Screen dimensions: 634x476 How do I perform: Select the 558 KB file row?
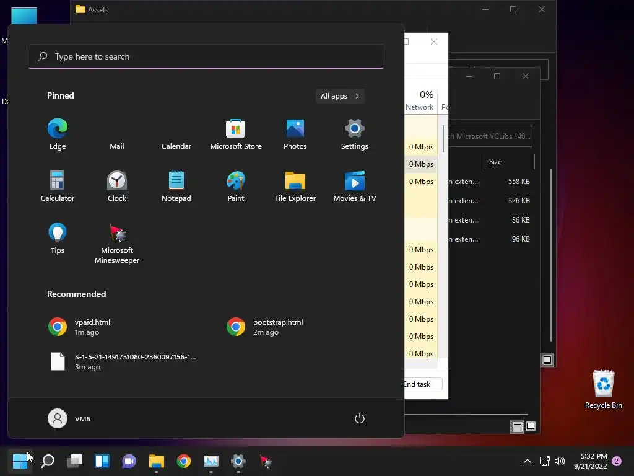click(x=491, y=182)
